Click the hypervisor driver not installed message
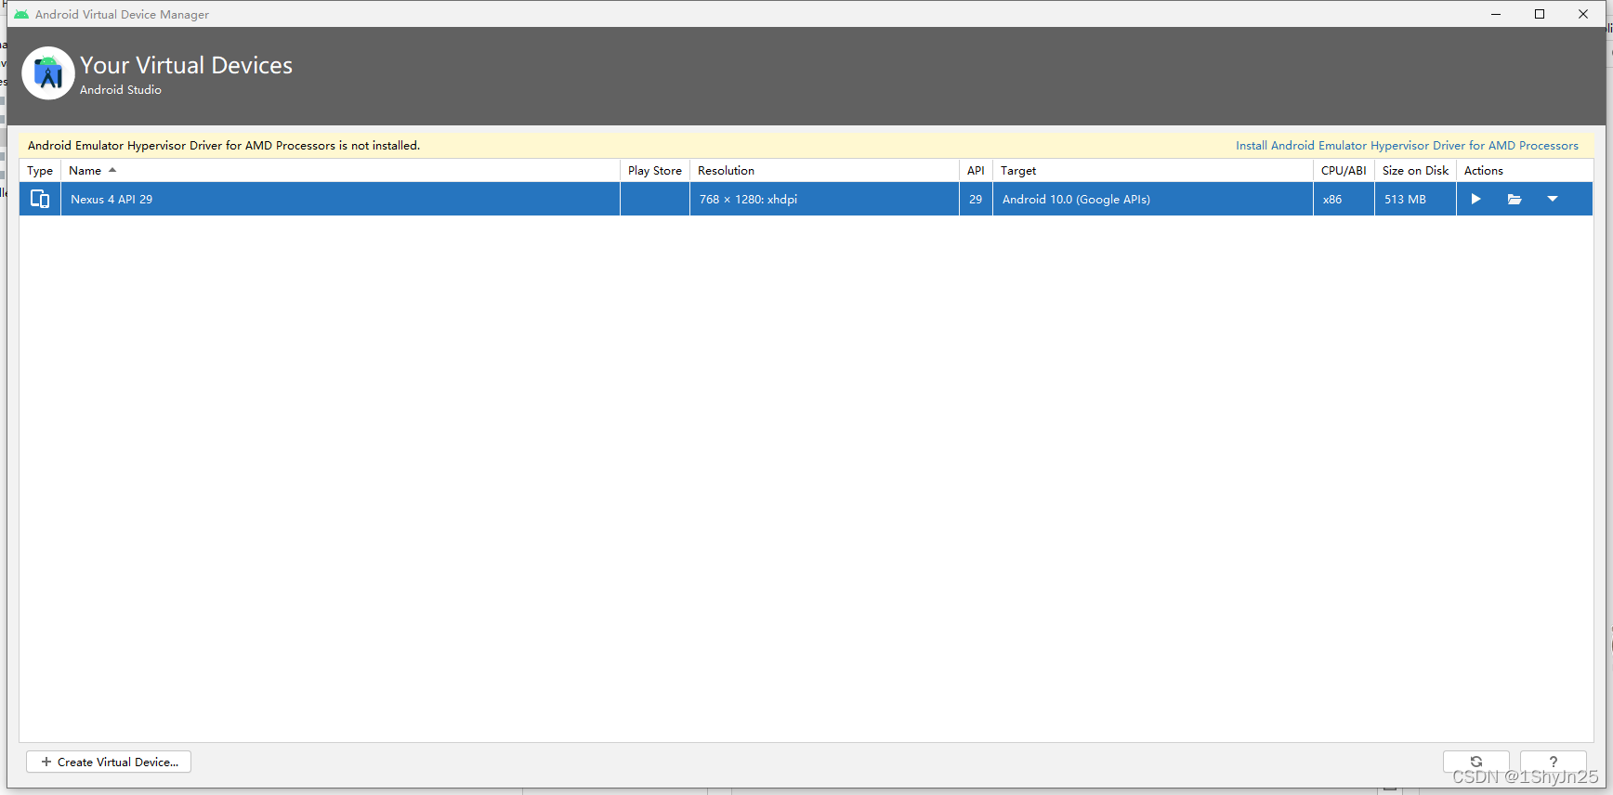 (x=224, y=146)
